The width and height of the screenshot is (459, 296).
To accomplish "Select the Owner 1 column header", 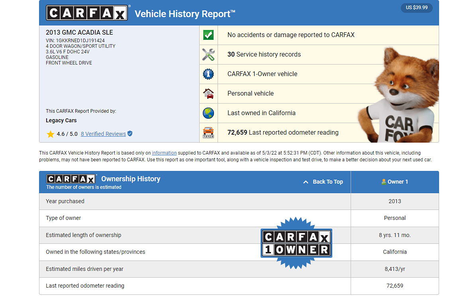I will pos(394,182).
